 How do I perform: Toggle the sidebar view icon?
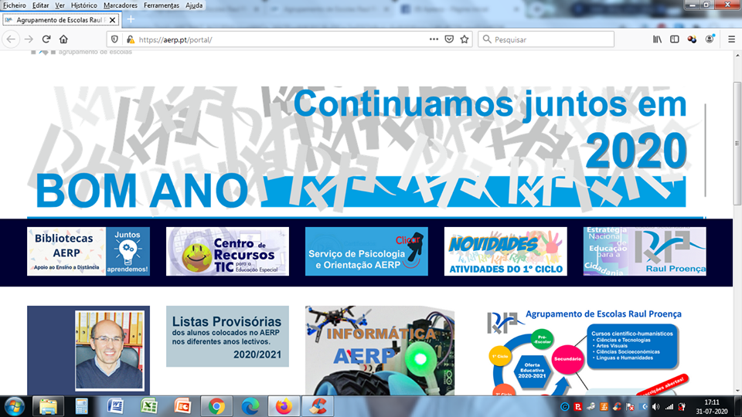coord(674,39)
